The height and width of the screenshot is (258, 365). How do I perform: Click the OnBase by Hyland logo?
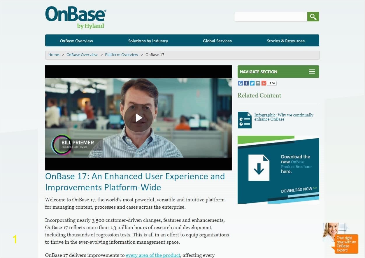[76, 18]
